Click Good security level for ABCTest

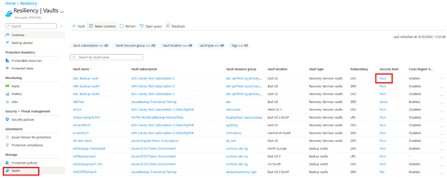point(383,102)
